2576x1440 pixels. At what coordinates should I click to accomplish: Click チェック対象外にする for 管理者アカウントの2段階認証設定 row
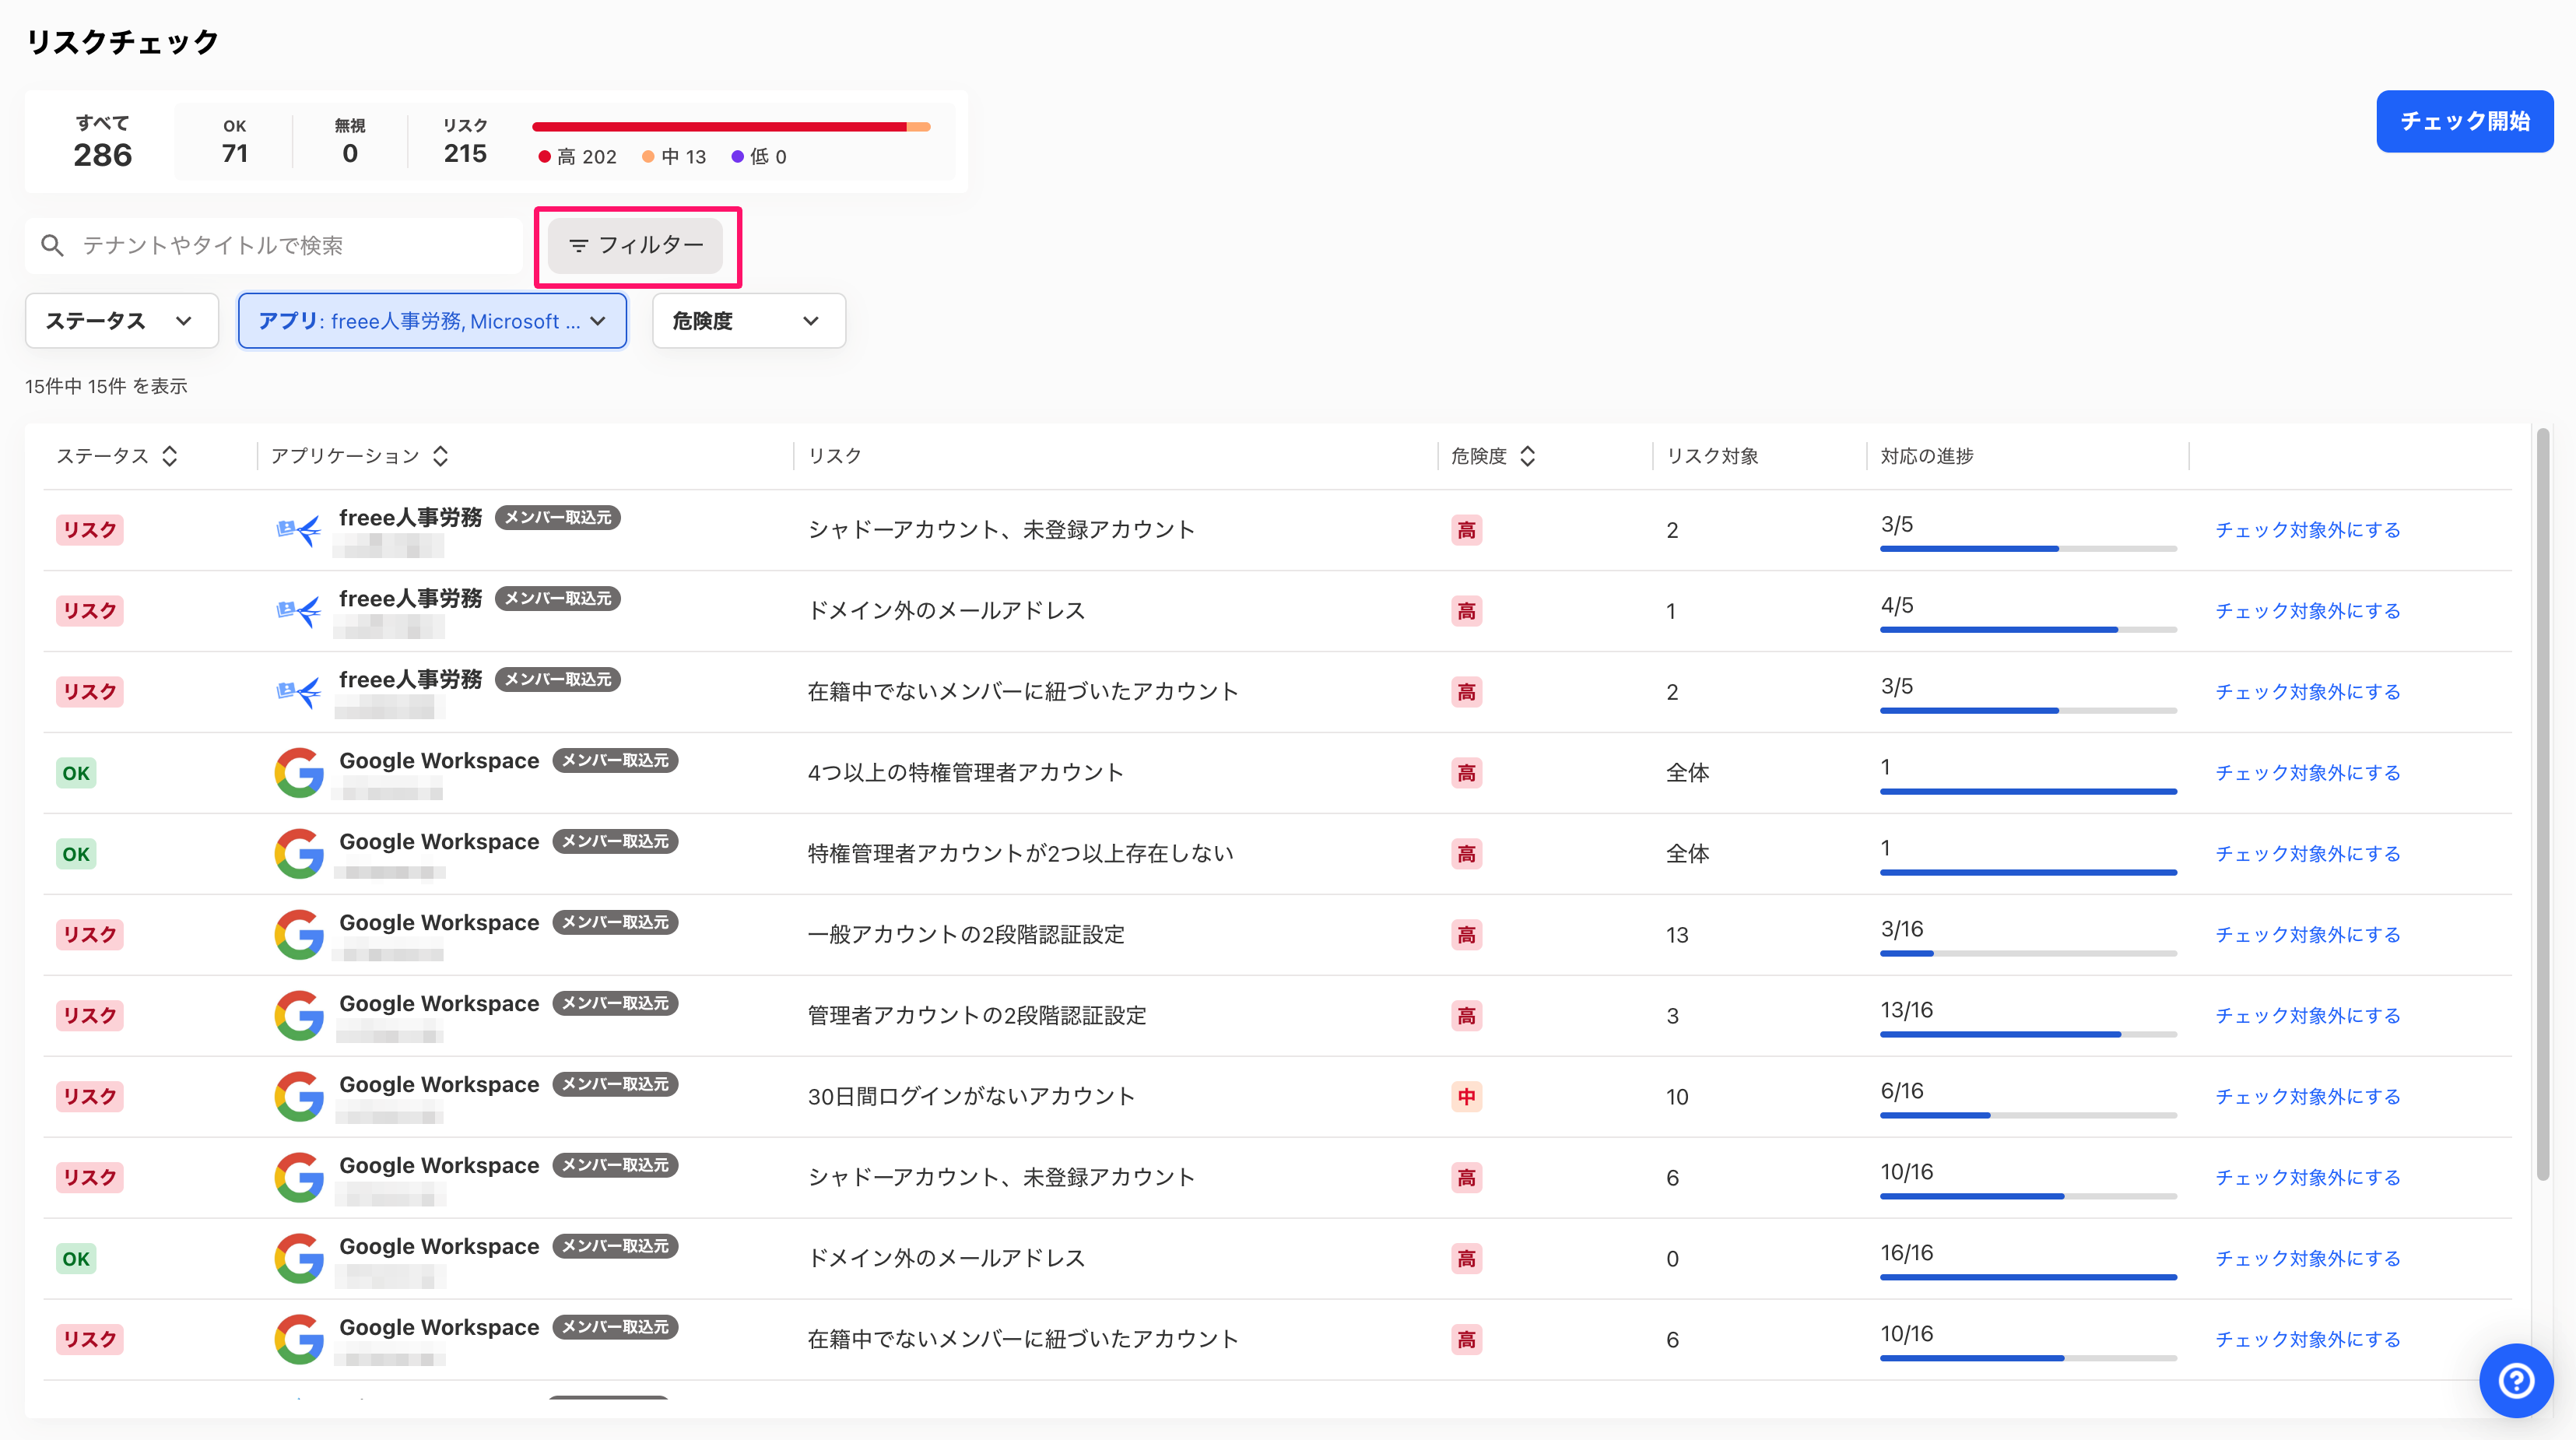click(x=2308, y=1016)
